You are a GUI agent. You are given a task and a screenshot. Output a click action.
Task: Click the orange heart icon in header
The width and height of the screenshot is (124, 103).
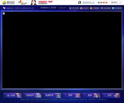(104, 3)
